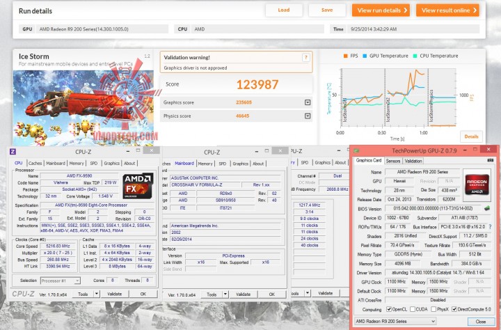Click the Physics score value 46645

[x=242, y=116]
